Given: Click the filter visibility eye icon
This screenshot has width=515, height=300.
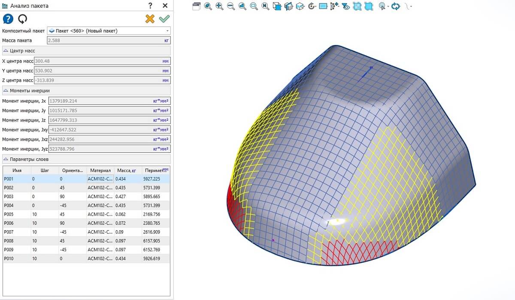Looking at the screenshot, I should [345, 6].
